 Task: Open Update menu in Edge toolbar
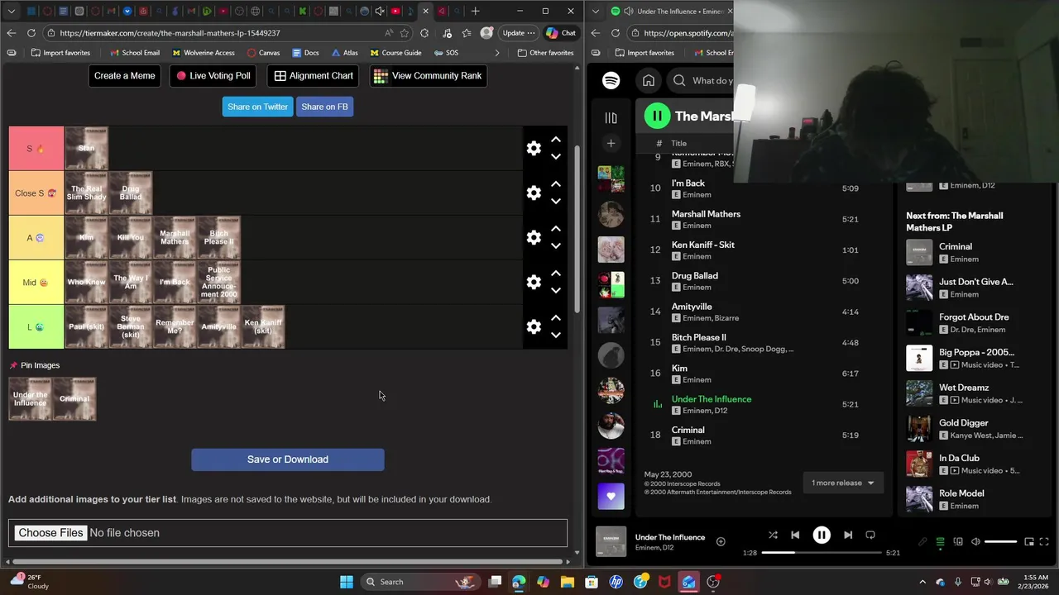pyautogui.click(x=520, y=33)
